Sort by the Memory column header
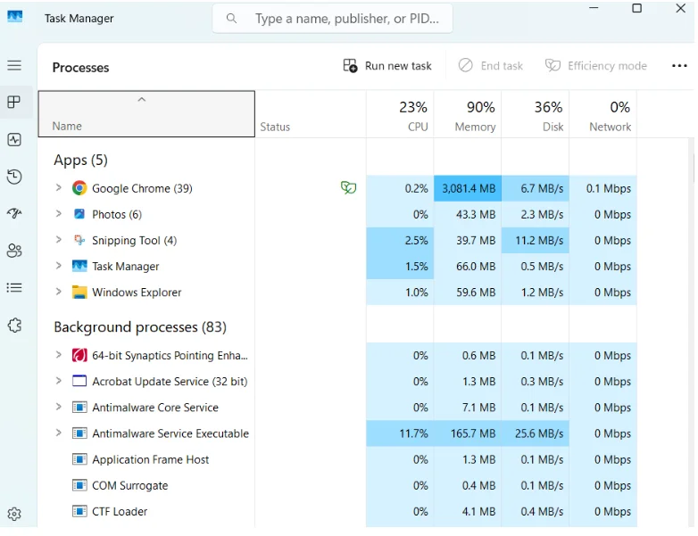 coord(468,114)
